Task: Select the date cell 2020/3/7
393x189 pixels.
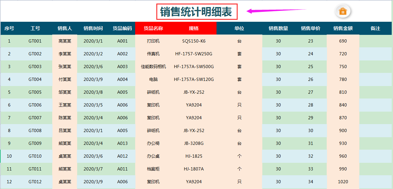Action: 93,169
